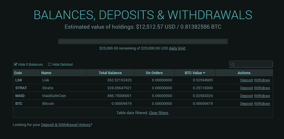Click the daily limit progress bar
This screenshot has width=284, height=139.
pyautogui.click(x=143, y=41)
